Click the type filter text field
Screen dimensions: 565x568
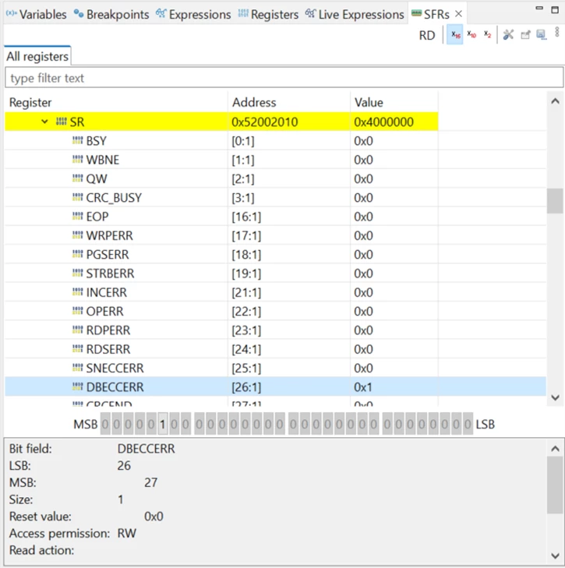pyautogui.click(x=284, y=78)
